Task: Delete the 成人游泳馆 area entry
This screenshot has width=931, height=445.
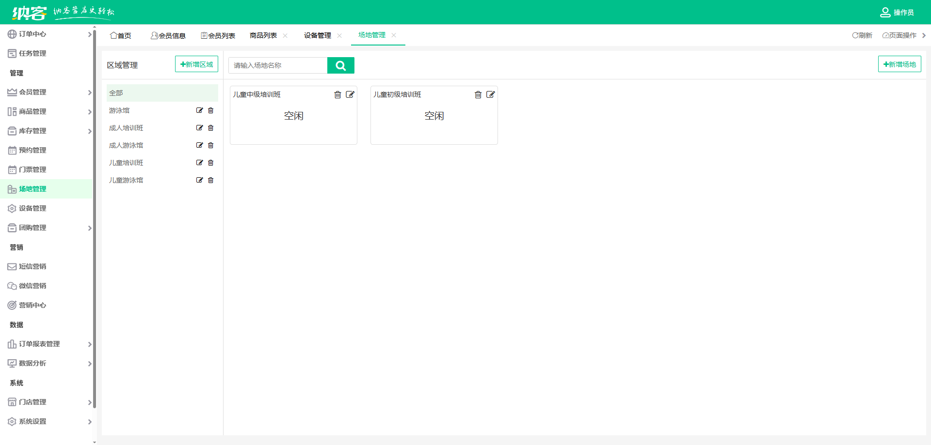Action: (211, 145)
